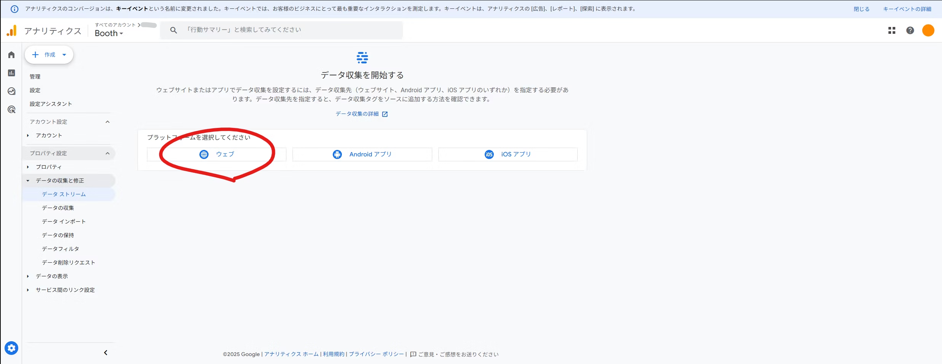Choose the Android アプリ platform button
Viewport: 942px width, 364px height.
362,154
